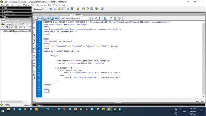Click the code editor vertical scrollbar

coord(204,59)
